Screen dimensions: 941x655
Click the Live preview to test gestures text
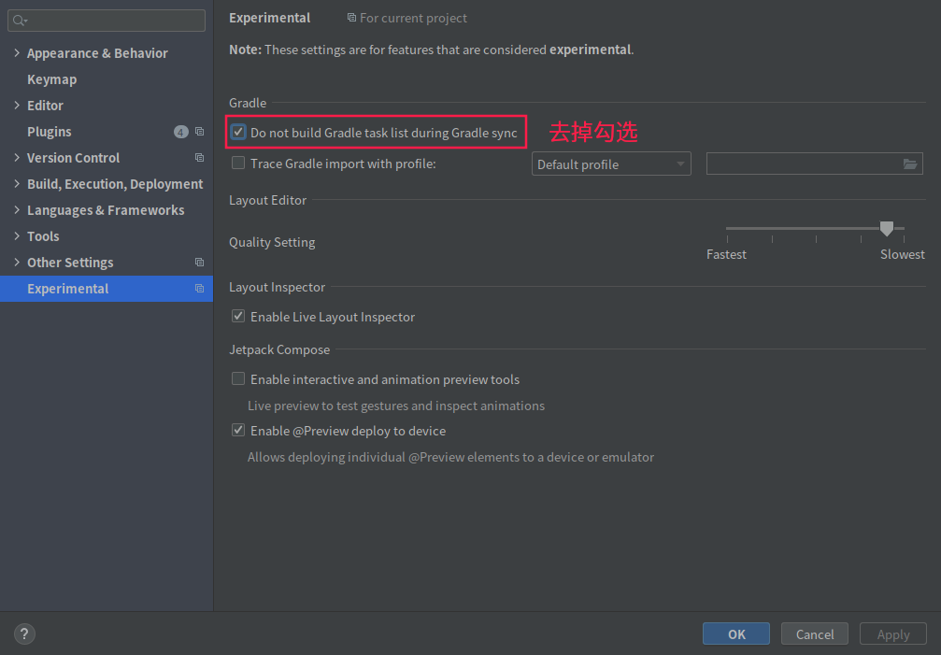coord(396,406)
